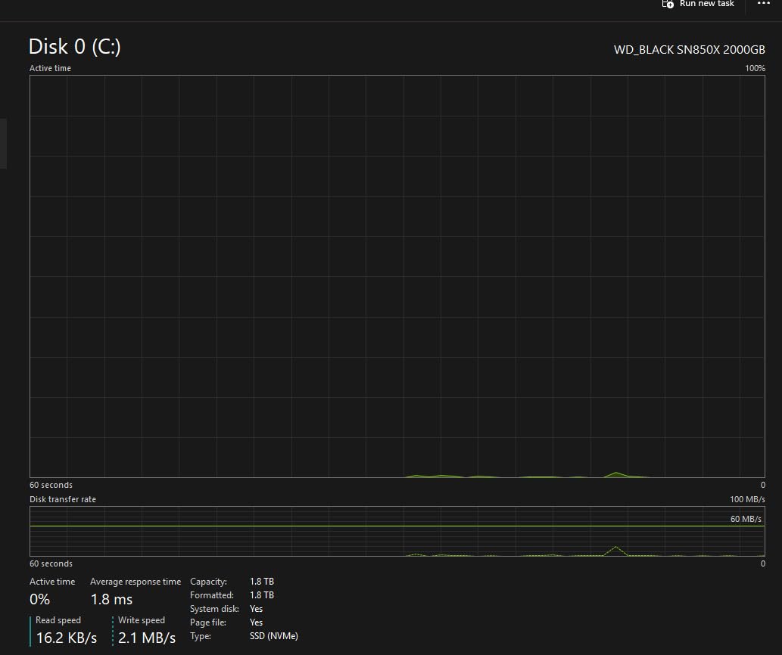Click the Read speed value 16.2 KB/s
Image resolution: width=782 pixels, height=655 pixels.
[67, 638]
